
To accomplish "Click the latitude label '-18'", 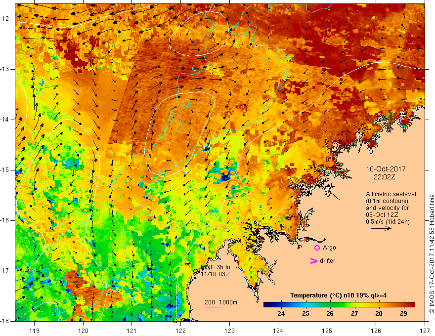I will click(5, 321).
